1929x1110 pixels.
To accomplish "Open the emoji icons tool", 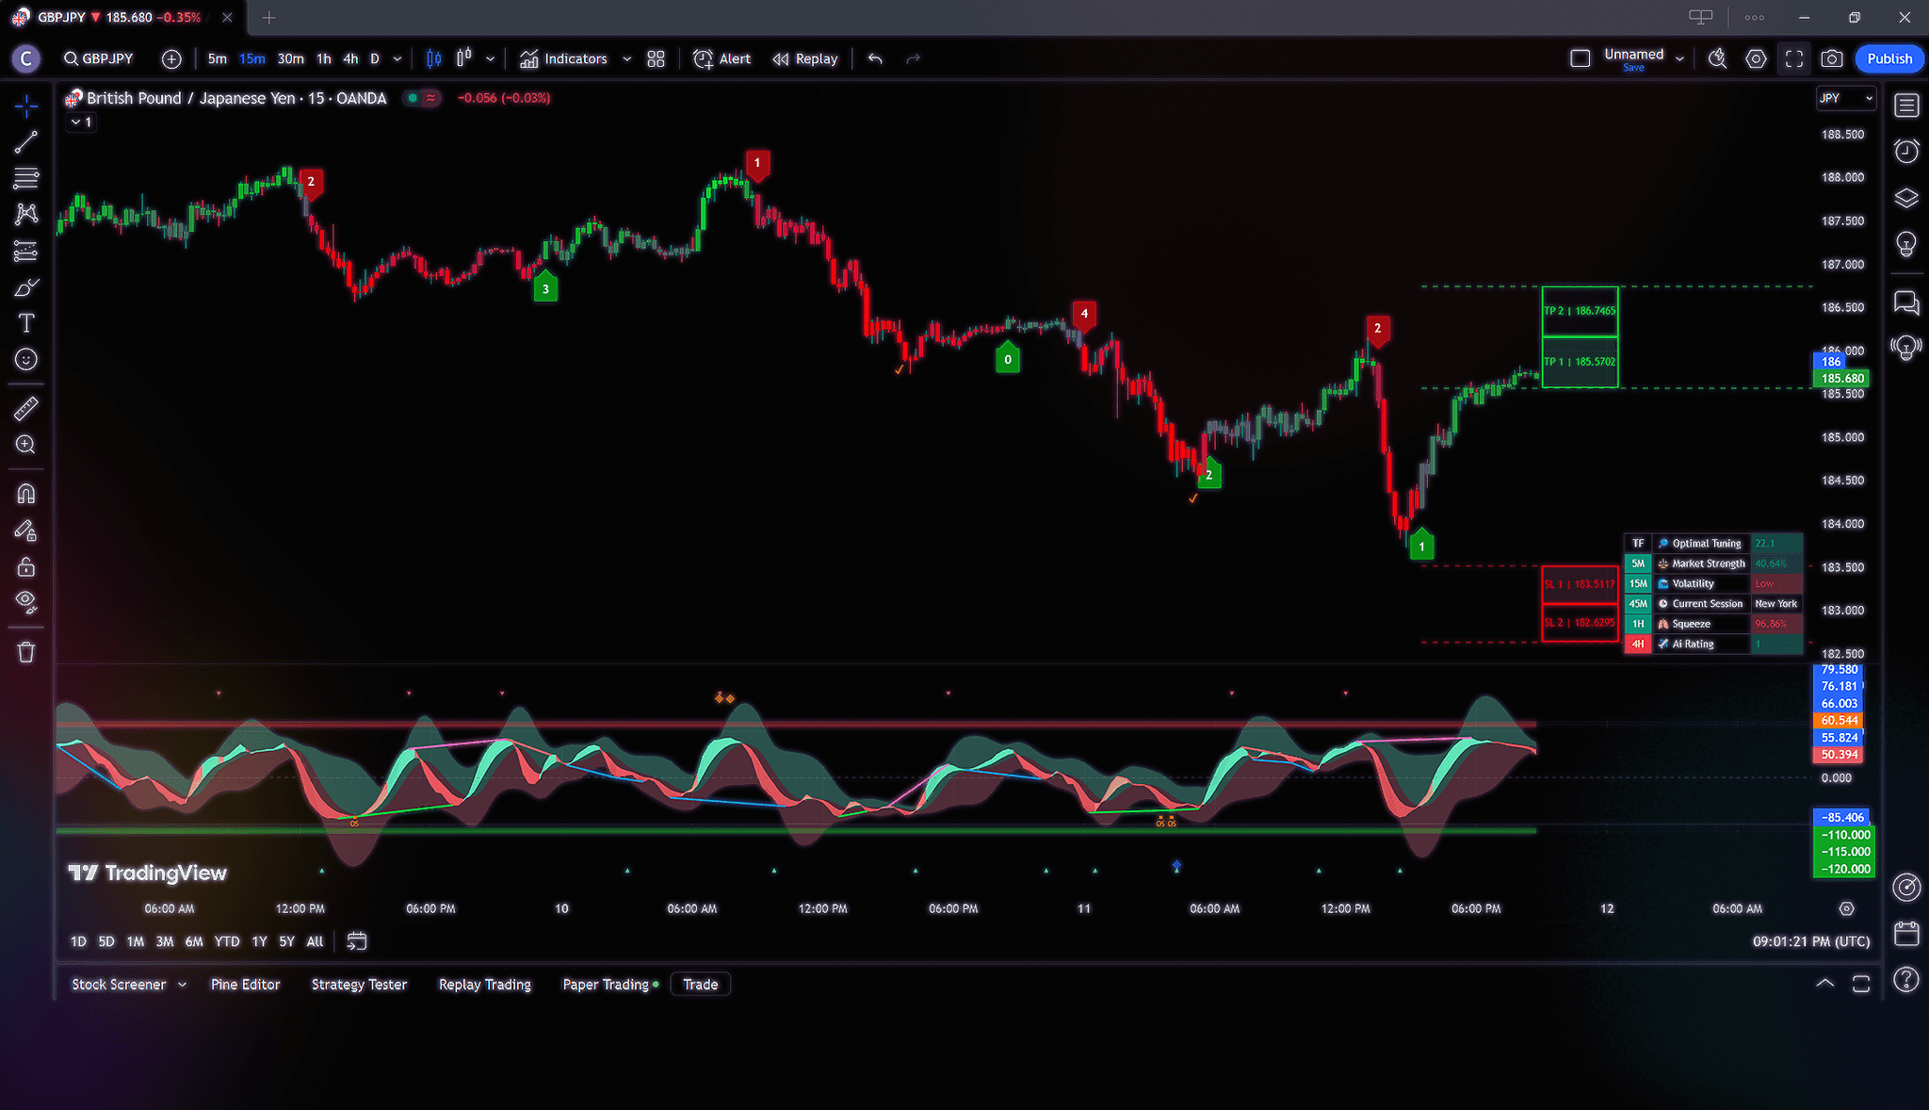I will point(26,359).
